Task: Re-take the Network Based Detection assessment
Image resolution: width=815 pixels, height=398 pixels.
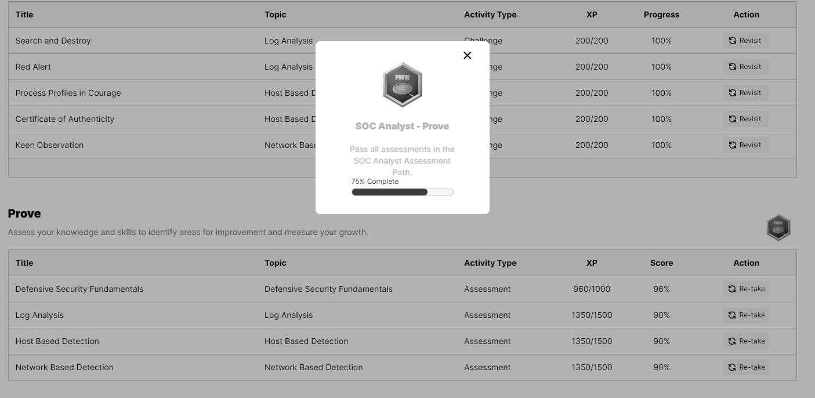Action: (746, 367)
